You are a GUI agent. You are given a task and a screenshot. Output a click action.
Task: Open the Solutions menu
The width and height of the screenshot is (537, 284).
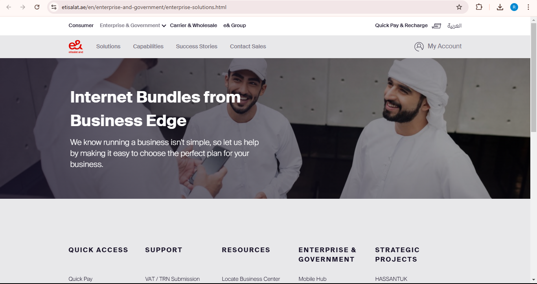109,46
